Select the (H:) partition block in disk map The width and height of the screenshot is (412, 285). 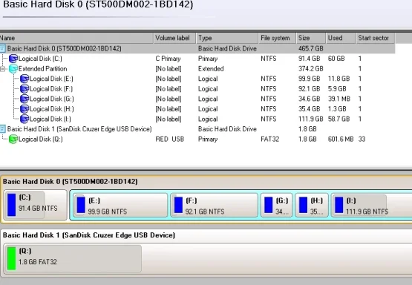(312, 206)
